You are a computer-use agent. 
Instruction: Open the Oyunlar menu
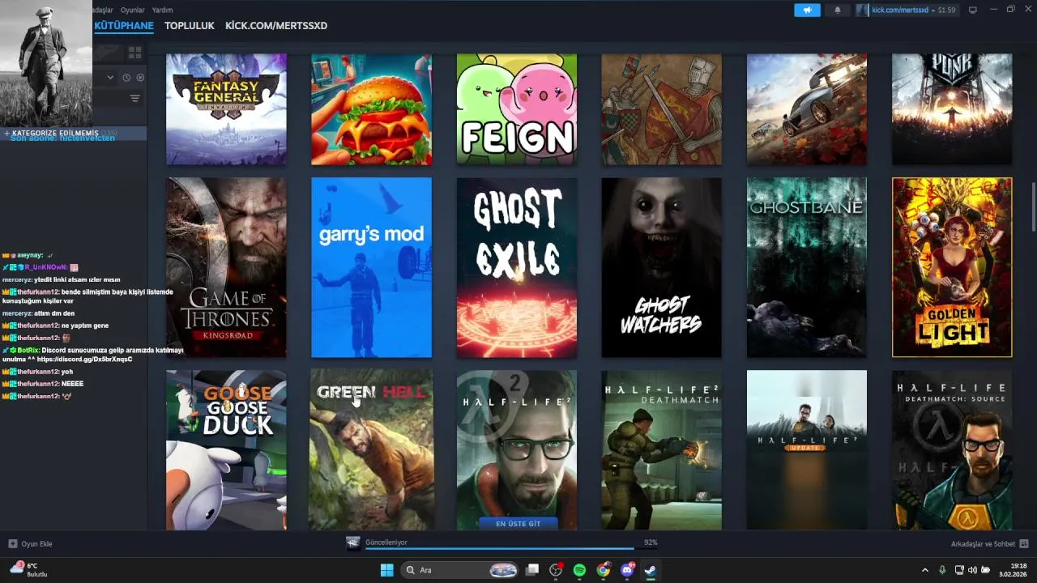[x=133, y=10]
